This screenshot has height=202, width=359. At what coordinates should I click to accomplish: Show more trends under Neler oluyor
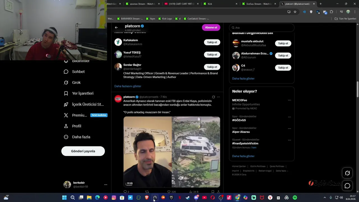click(243, 156)
